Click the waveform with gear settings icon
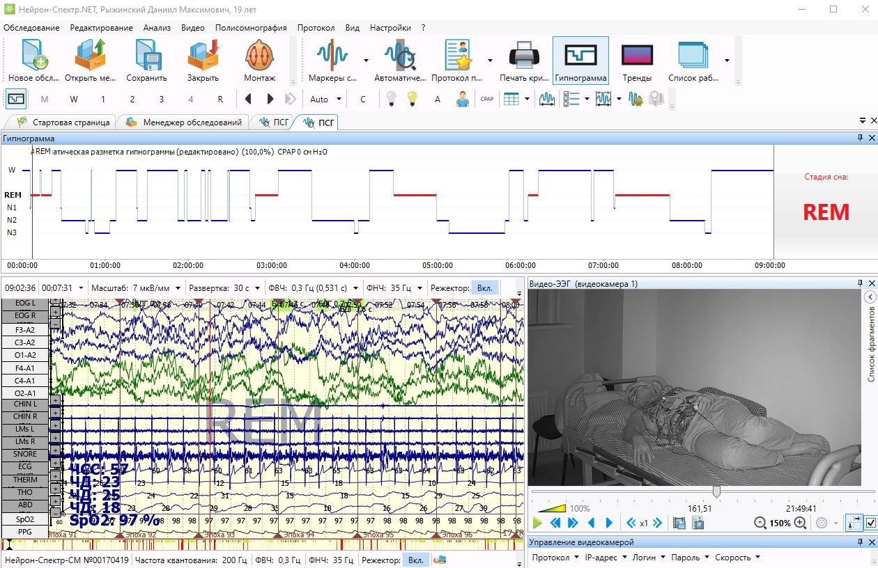878x568 pixels. click(x=636, y=100)
